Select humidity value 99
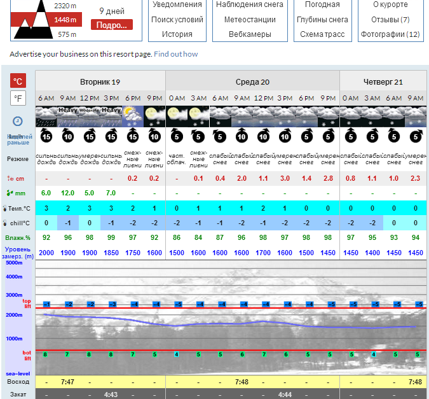Image resolution: width=429 pixels, height=399 pixels. coord(111,237)
